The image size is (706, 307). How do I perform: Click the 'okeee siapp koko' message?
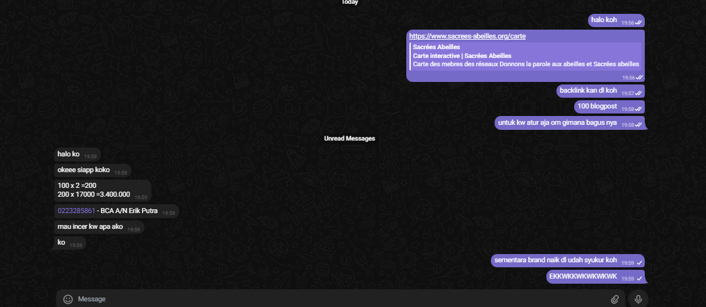pos(83,170)
